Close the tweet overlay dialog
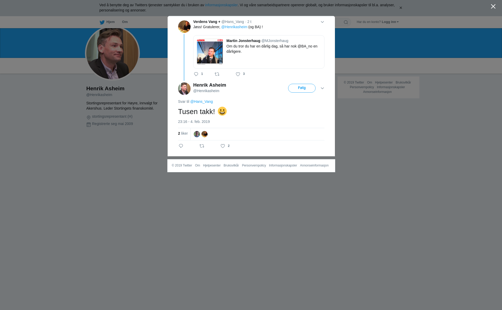The width and height of the screenshot is (502, 310). tap(493, 7)
